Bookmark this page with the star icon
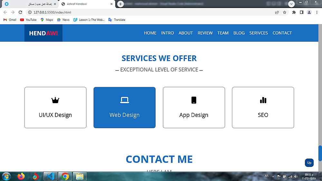This screenshot has height=181, width=322. click(284, 12)
